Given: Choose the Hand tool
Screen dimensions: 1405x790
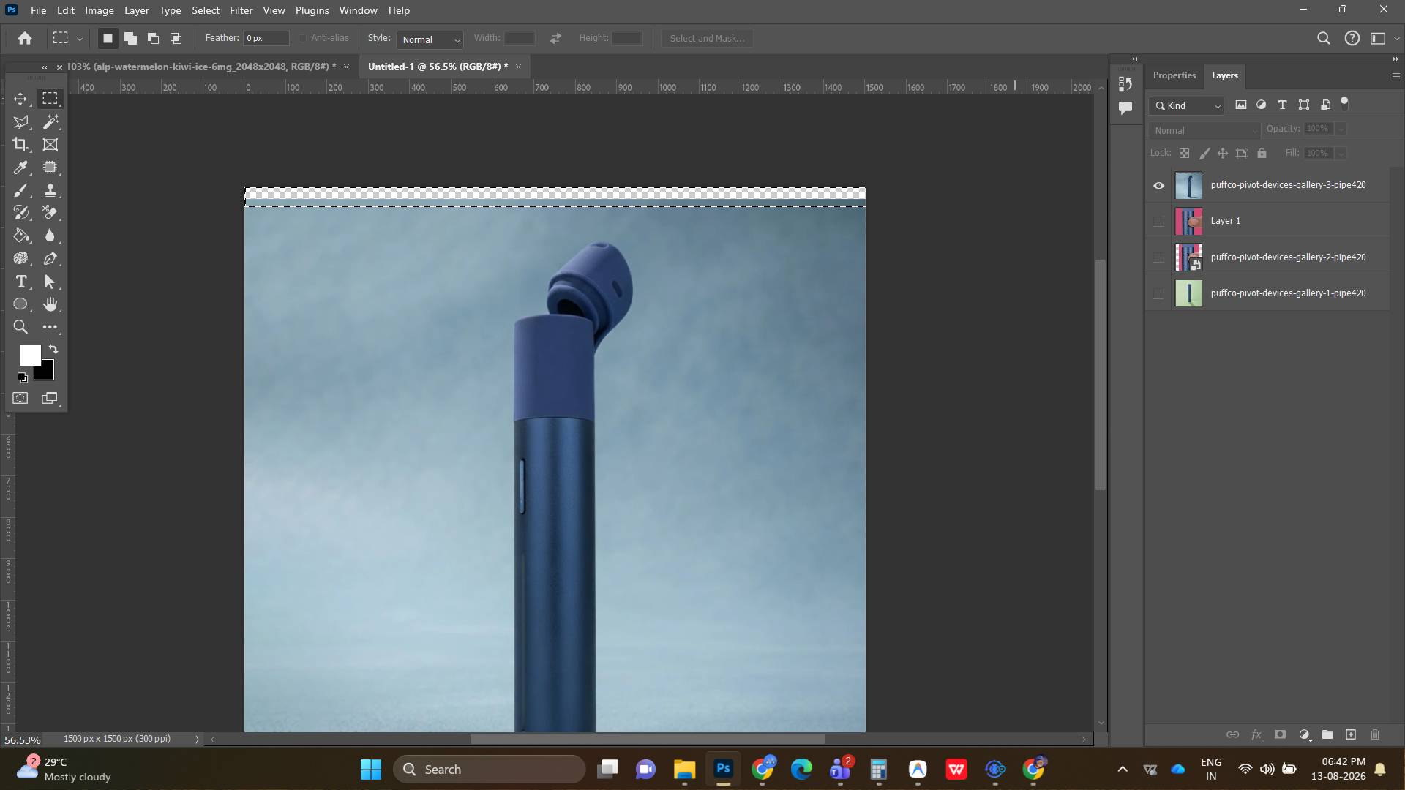Looking at the screenshot, I should [50, 304].
